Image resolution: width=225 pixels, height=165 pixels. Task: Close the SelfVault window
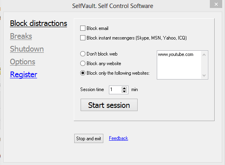pos(216,4)
